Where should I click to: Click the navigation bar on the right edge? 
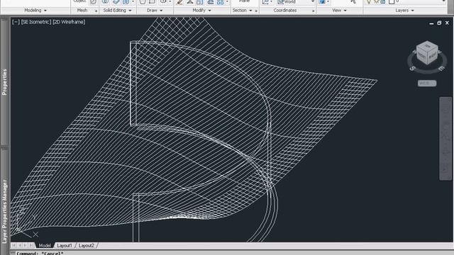pyautogui.click(x=445, y=139)
